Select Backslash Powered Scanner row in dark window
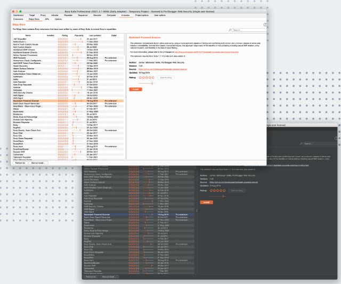 tap(139, 215)
